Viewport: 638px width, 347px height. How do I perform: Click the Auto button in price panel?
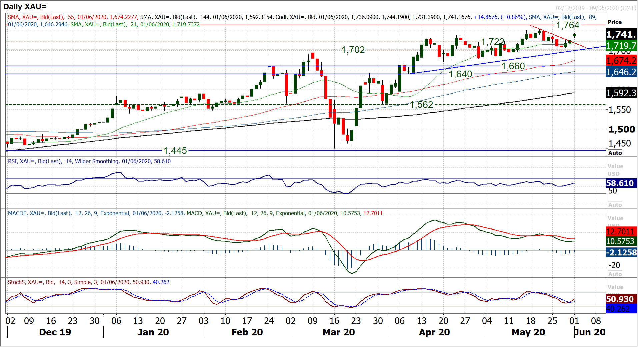[615, 153]
